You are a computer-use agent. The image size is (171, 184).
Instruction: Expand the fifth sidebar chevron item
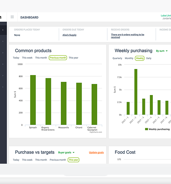pyautogui.click(x=3, y=75)
